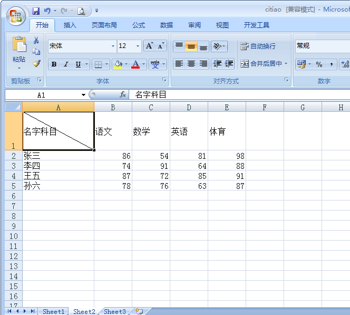Viewport: 350px width, 315px height.
Task: Open Sheet1 worksheet tab
Action: point(53,311)
